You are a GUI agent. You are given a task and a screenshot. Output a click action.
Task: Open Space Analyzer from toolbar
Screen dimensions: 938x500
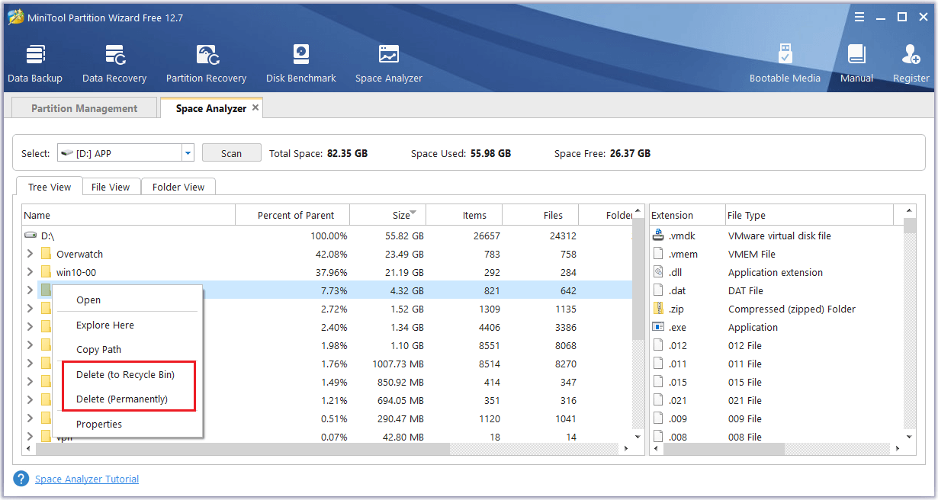coord(389,63)
